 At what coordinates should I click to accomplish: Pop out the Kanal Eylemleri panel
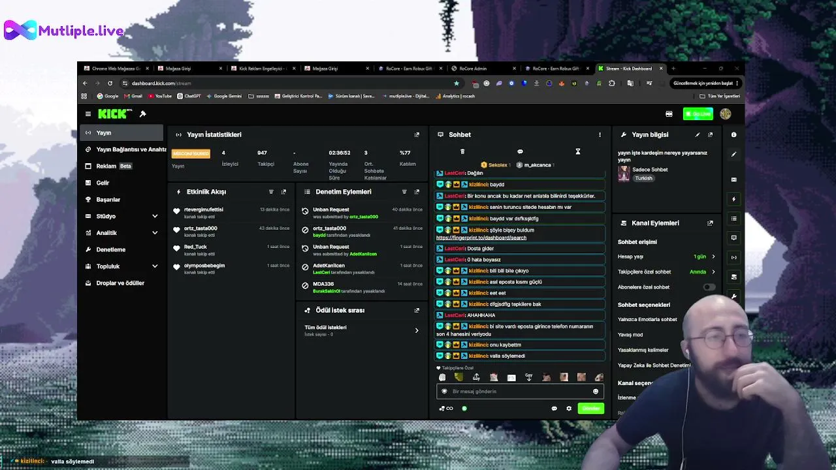coord(710,223)
